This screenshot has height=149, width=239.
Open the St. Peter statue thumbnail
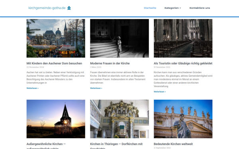click(183, 119)
